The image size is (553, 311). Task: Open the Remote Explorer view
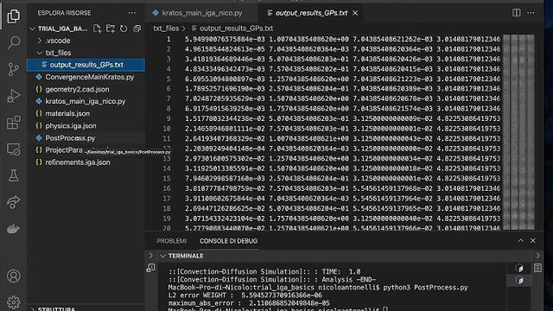click(x=14, y=149)
